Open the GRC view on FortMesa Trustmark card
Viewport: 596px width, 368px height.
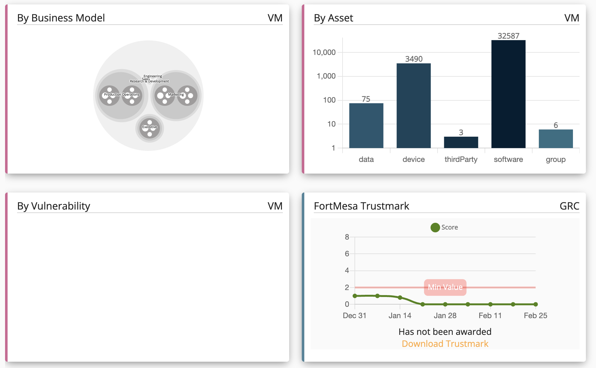pyautogui.click(x=570, y=206)
